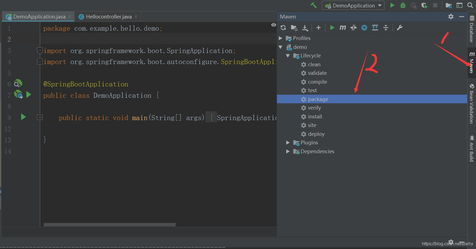Screen dimensions: 476x249
Task: Open Search Everywhere magnifier icon
Action: click(470, 5)
